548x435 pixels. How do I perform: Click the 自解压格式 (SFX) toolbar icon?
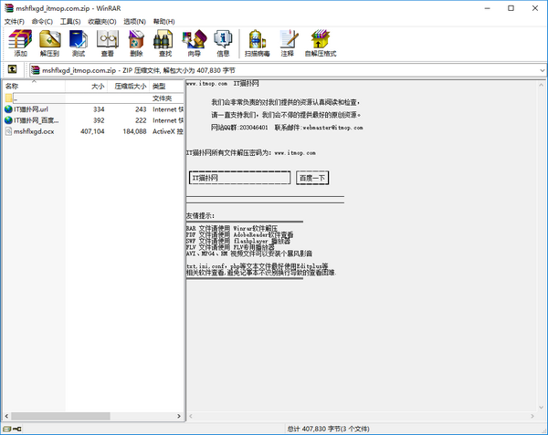pos(321,43)
